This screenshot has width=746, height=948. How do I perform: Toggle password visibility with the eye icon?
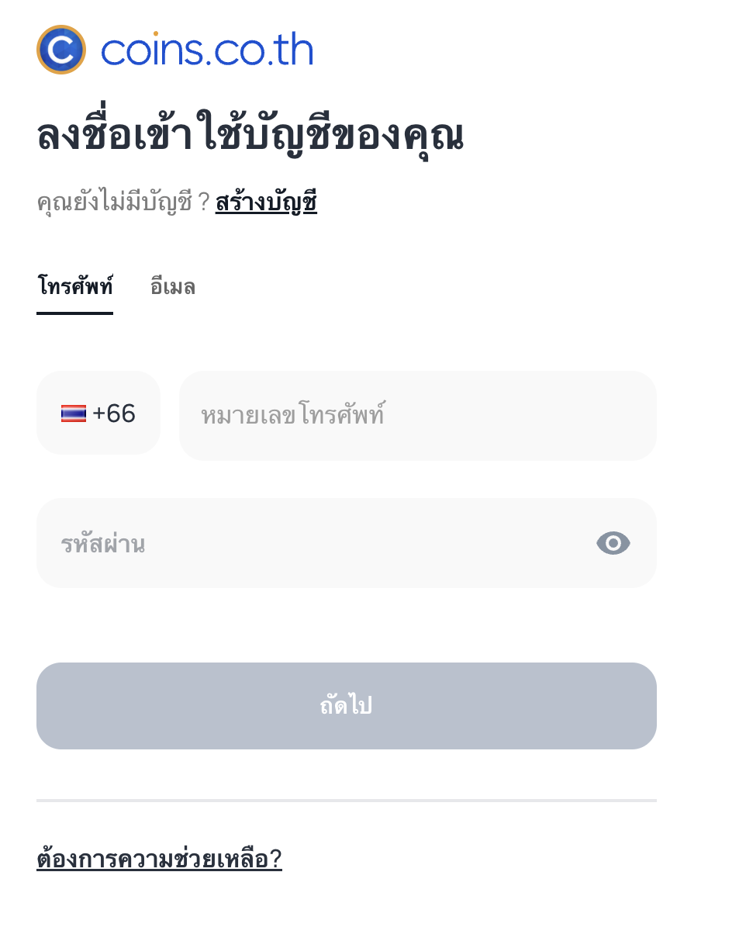click(613, 543)
